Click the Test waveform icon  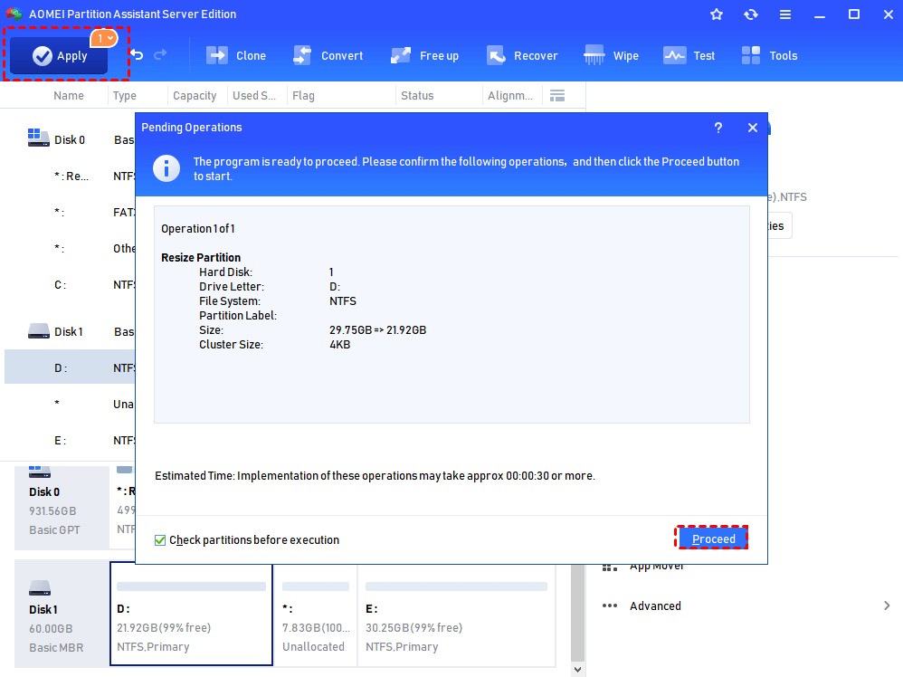pos(674,55)
